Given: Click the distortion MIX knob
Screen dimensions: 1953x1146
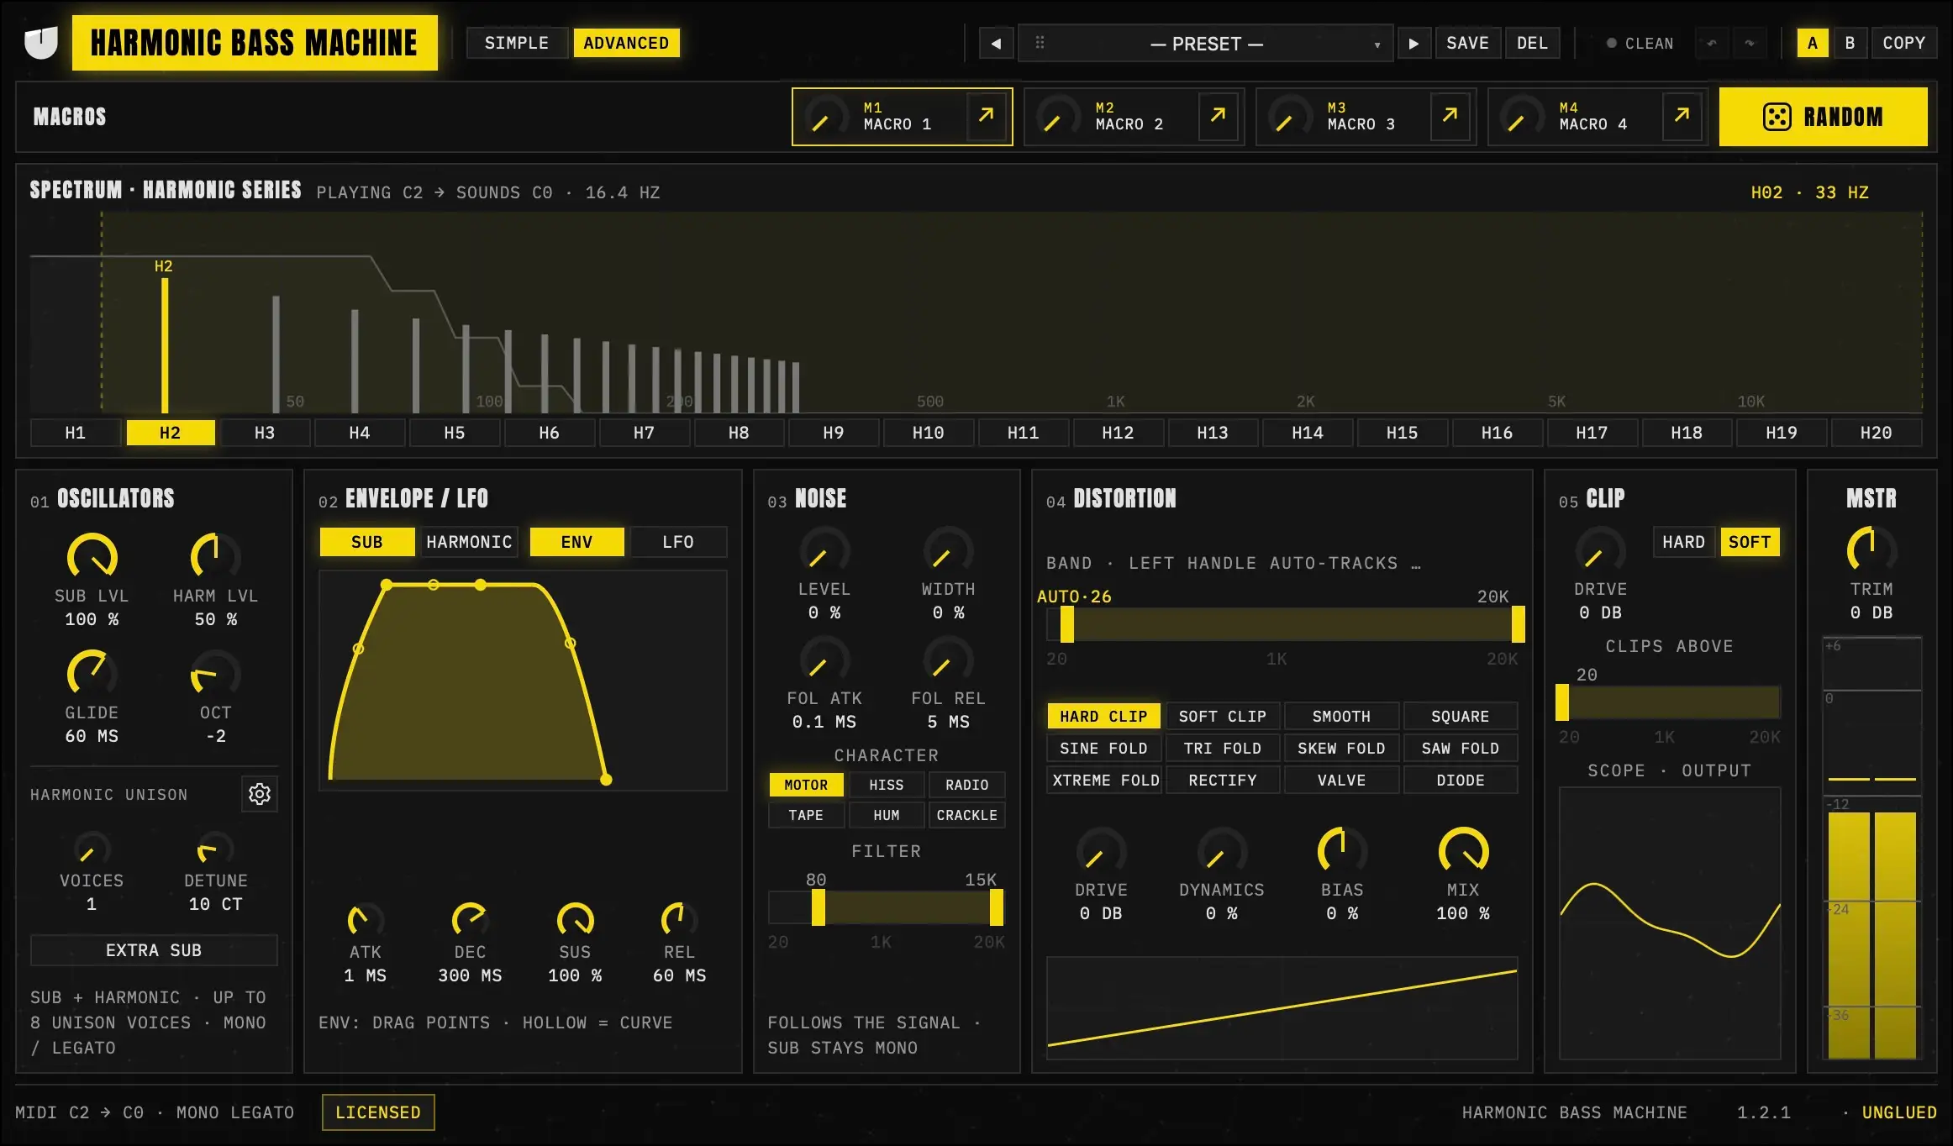Looking at the screenshot, I should tap(1463, 850).
